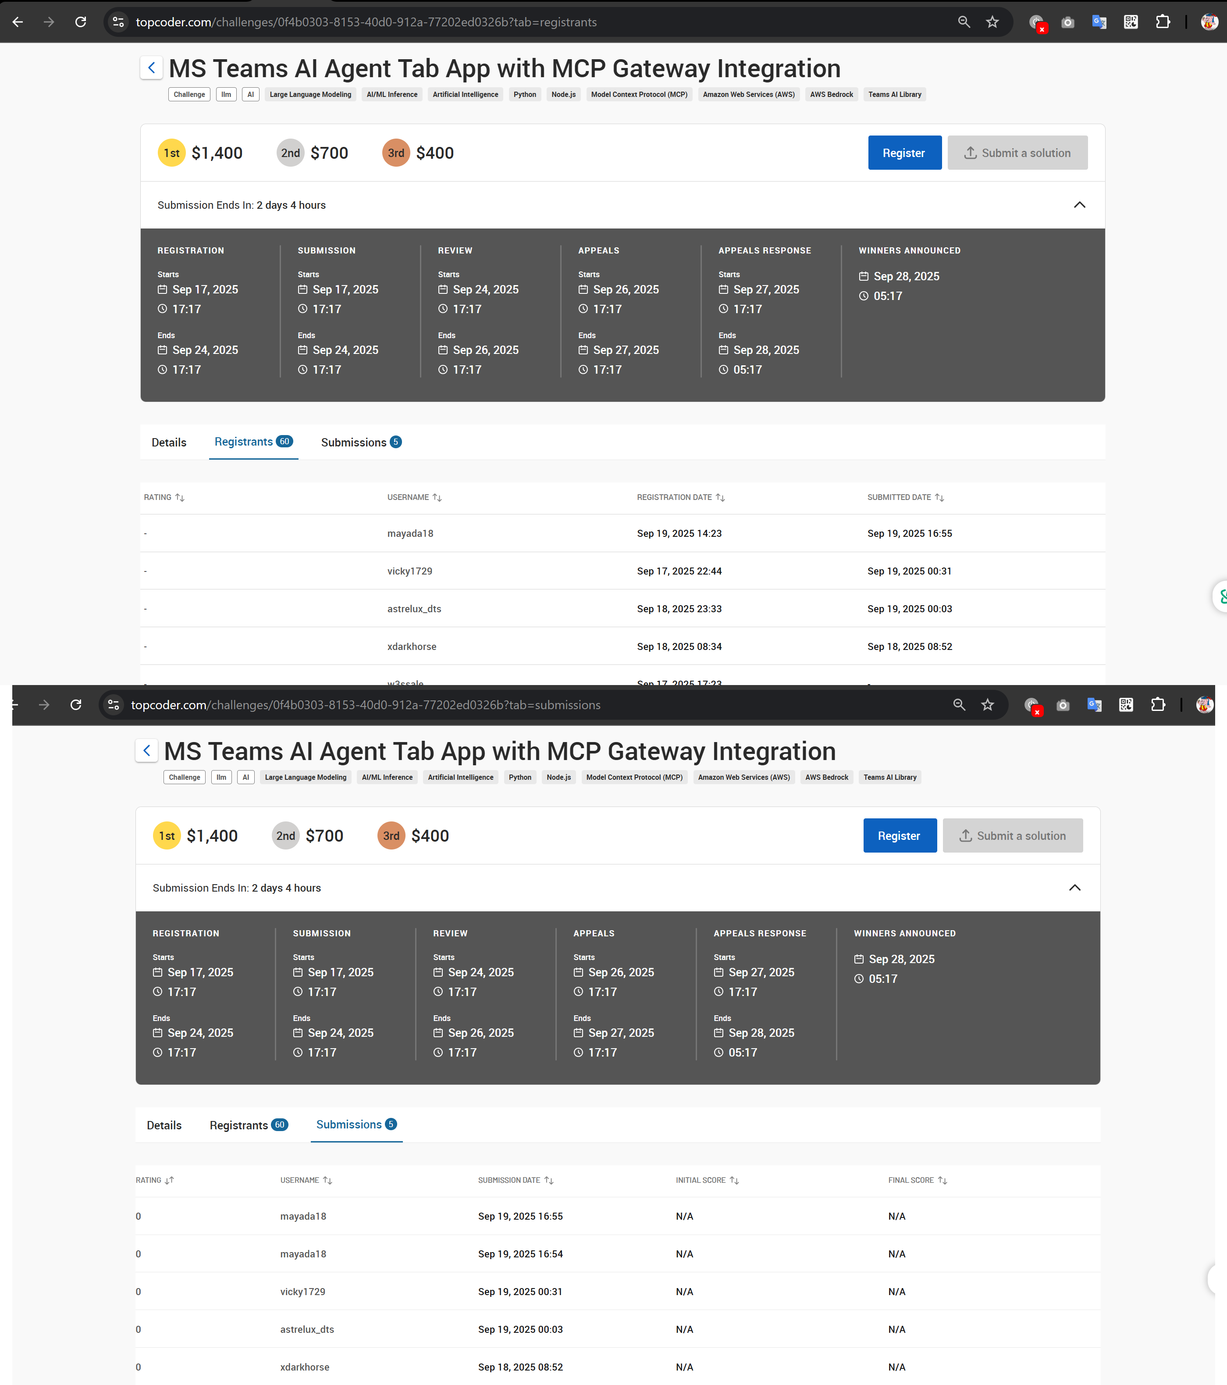Click the camera screenshot extension in bottom toolbar
1227x1385 pixels.
[1063, 705]
